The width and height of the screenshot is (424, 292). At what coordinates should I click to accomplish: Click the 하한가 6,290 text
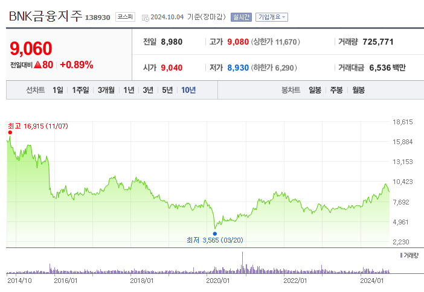(x=274, y=68)
